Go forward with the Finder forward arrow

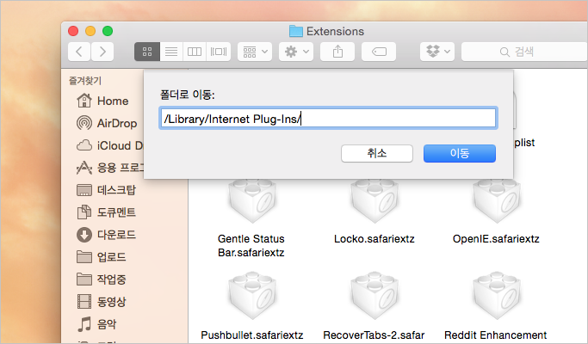(102, 52)
